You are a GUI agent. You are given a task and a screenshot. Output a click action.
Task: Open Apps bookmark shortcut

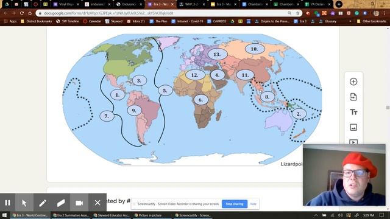click(x=10, y=21)
